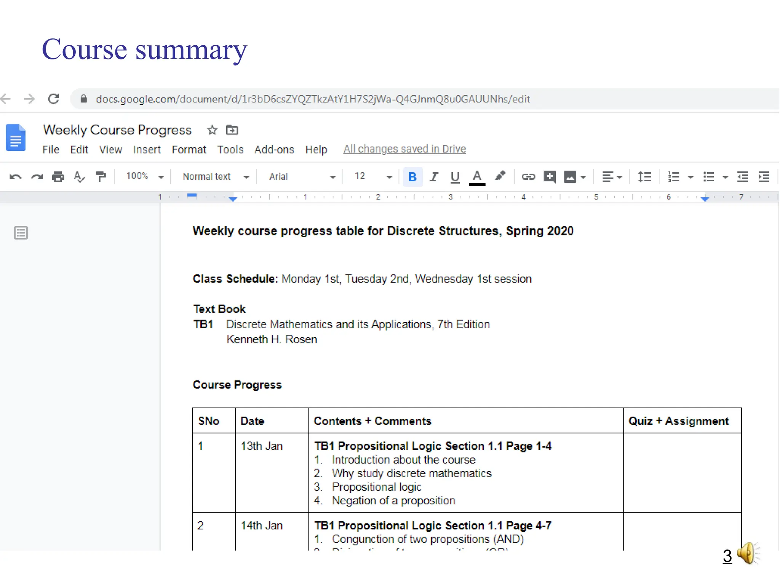This screenshot has width=780, height=585.
Task: Open the Add-ons menu
Action: (274, 150)
